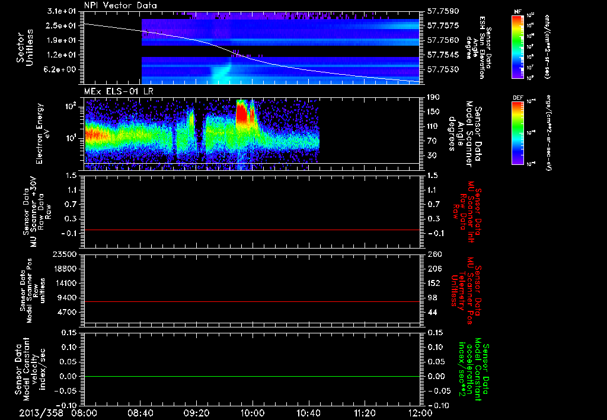607x420 pixels.
Task: Click the 08:40 time axis label
Action: point(140,413)
